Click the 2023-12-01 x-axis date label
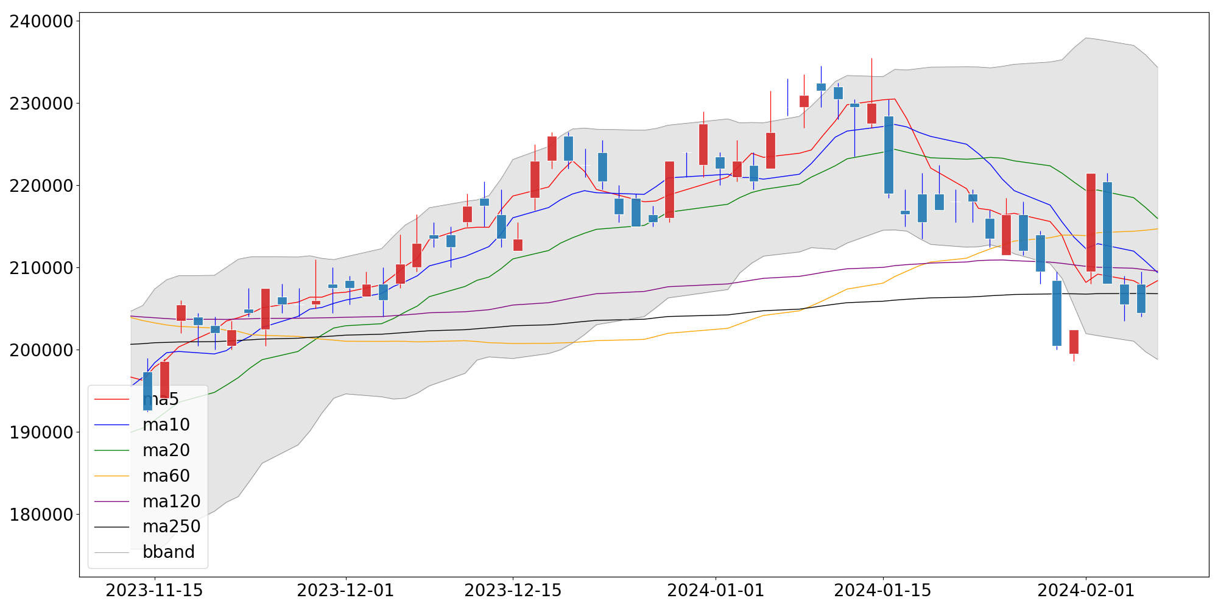The width and height of the screenshot is (1218, 609). (x=346, y=591)
